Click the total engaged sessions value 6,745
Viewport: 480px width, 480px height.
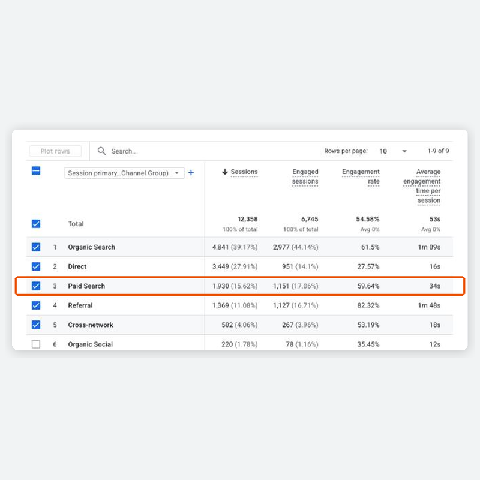click(x=310, y=219)
